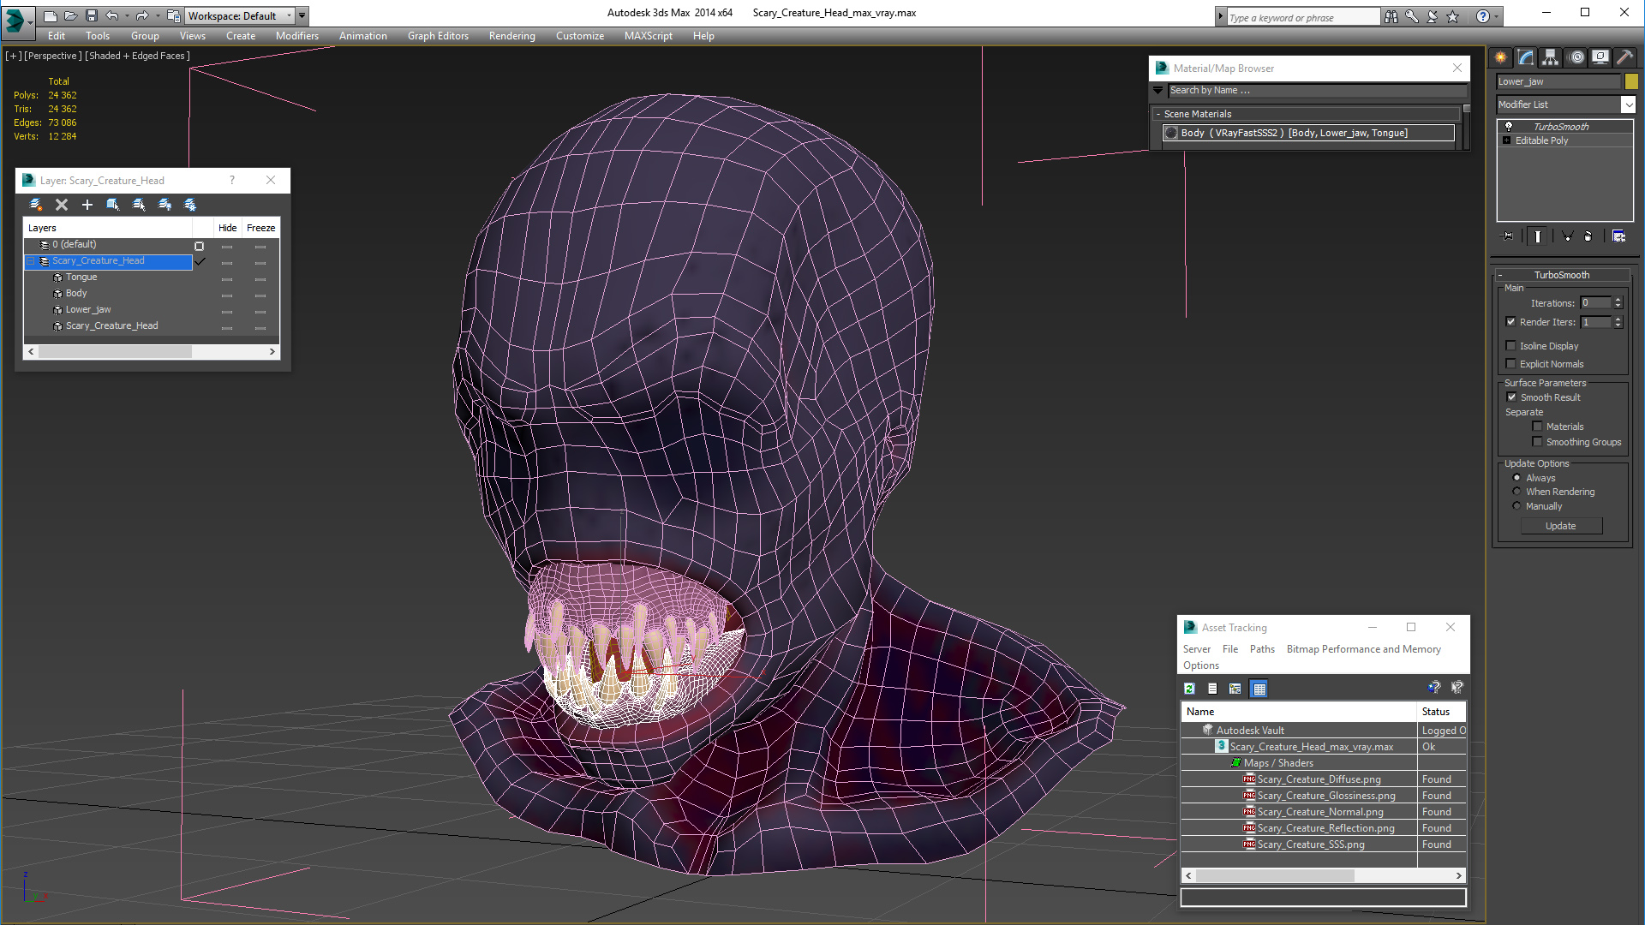Click the Update button in TurboSmooth

(1561, 526)
